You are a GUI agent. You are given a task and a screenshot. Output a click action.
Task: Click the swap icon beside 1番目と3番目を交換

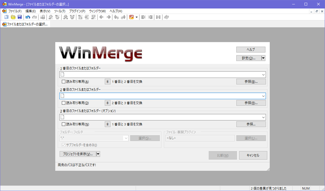coord(107,124)
